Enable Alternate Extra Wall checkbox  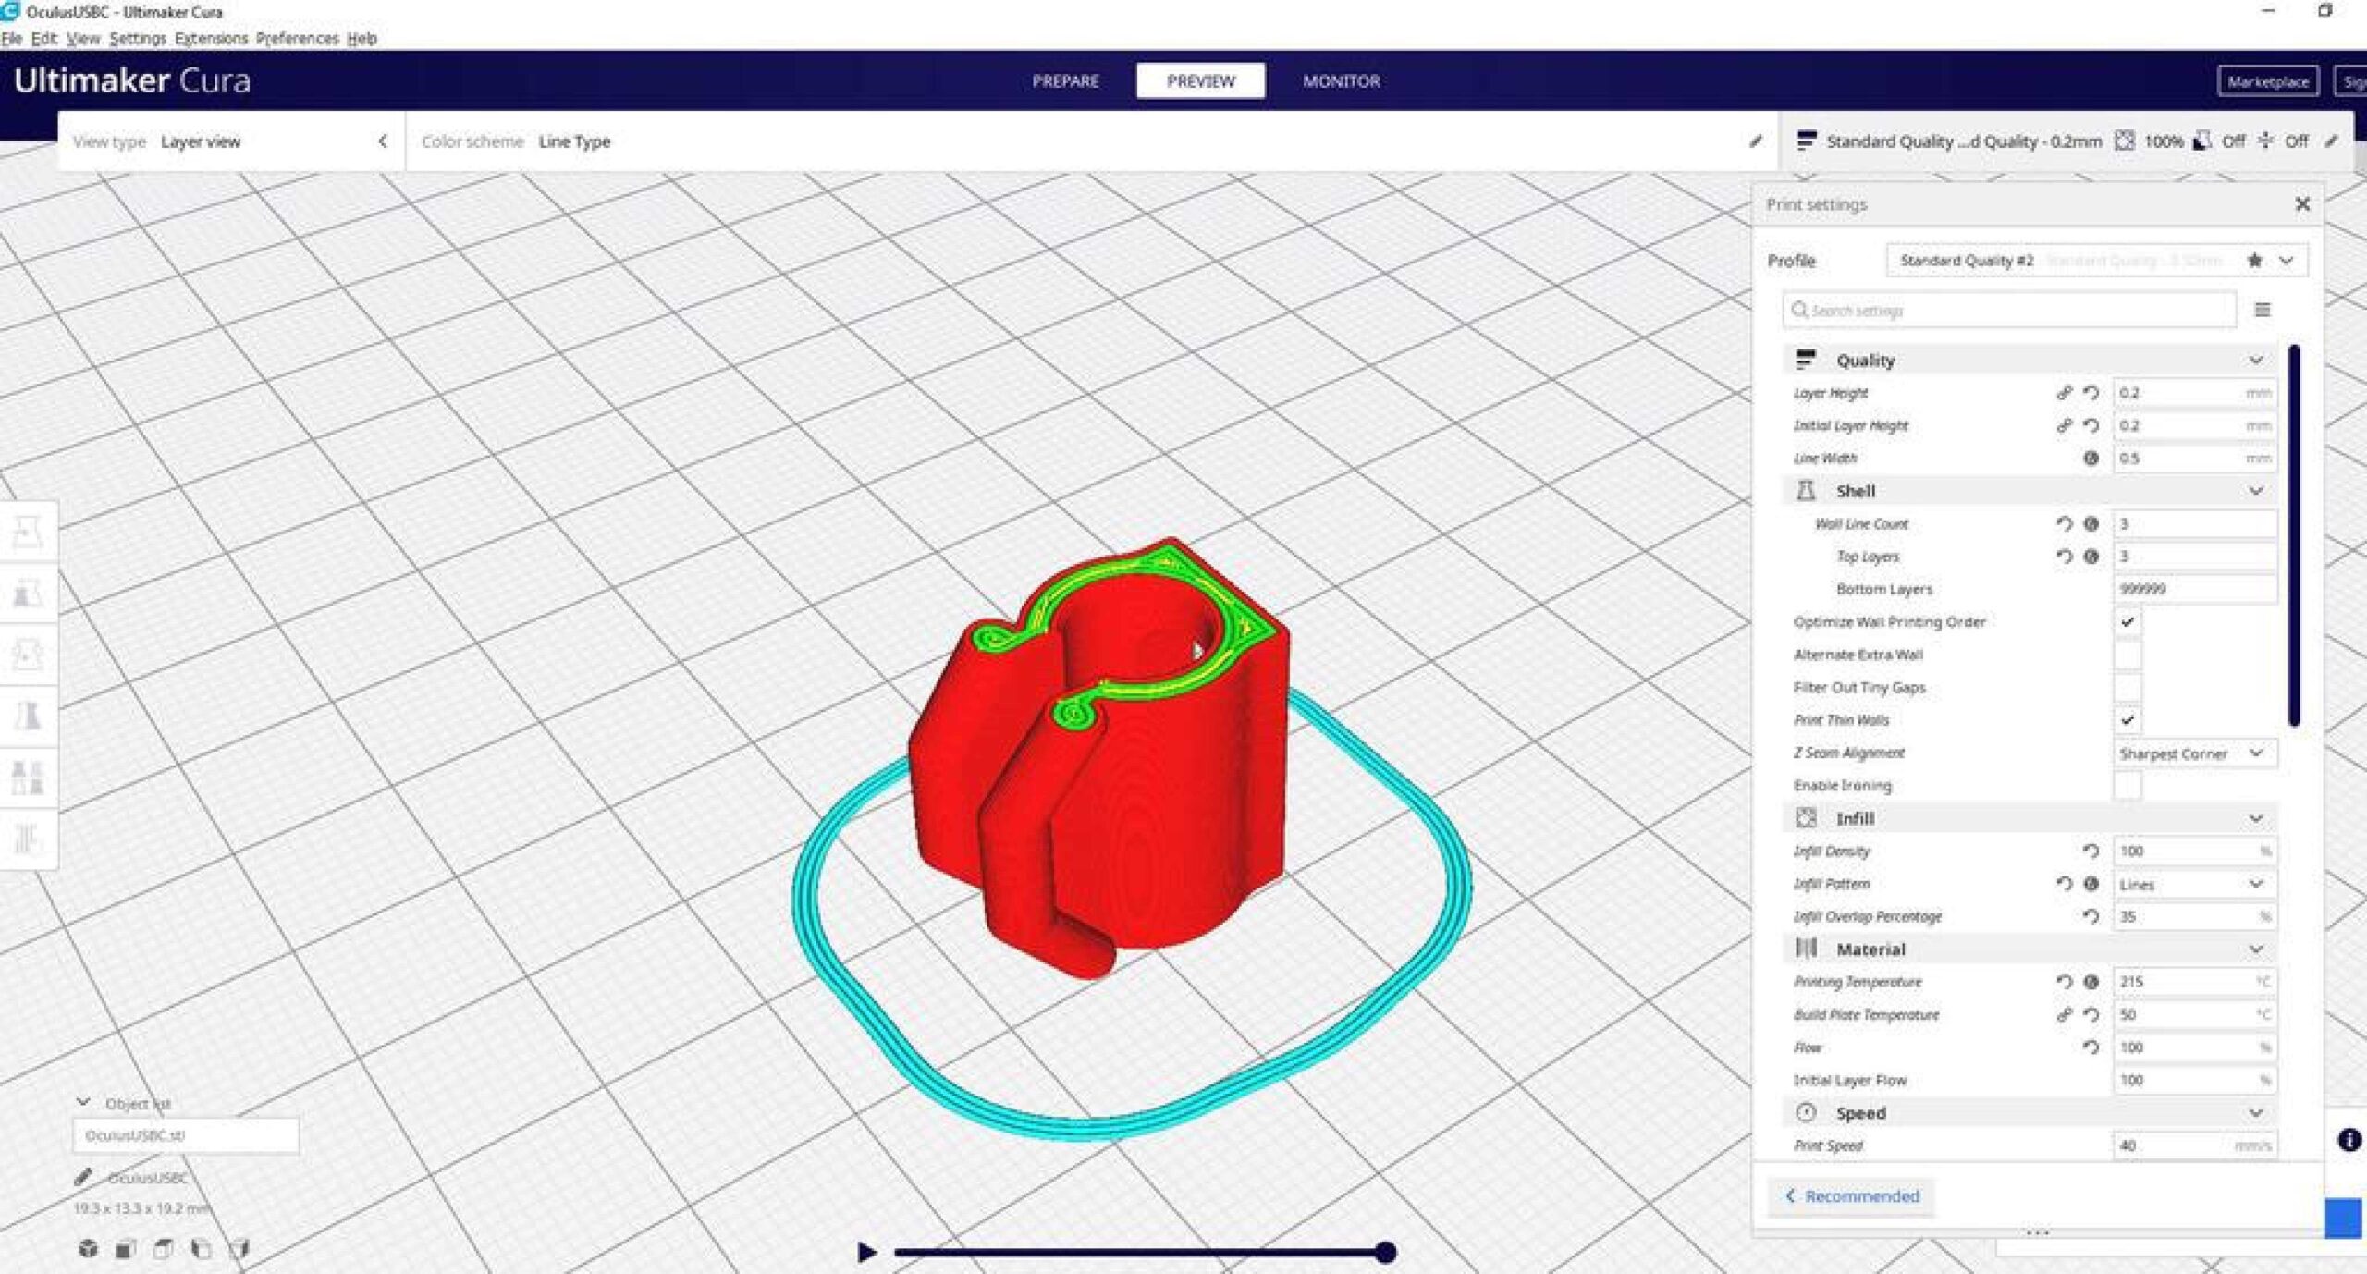2128,655
